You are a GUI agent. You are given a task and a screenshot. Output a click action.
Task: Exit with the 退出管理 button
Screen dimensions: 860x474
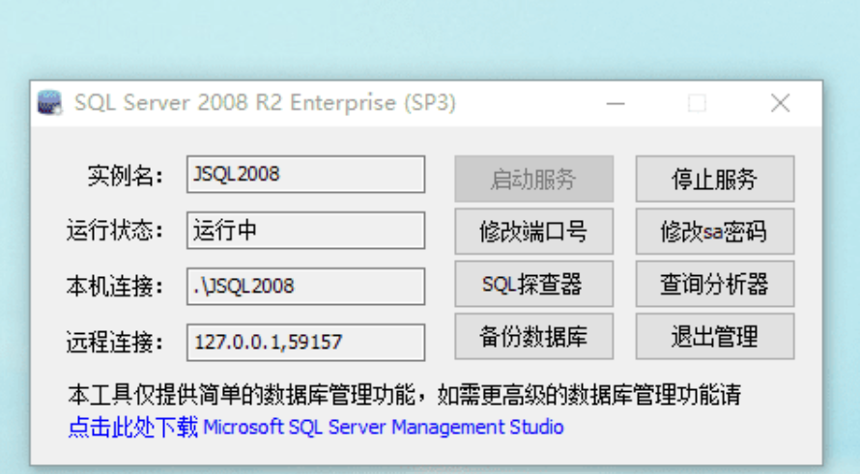pyautogui.click(x=715, y=337)
